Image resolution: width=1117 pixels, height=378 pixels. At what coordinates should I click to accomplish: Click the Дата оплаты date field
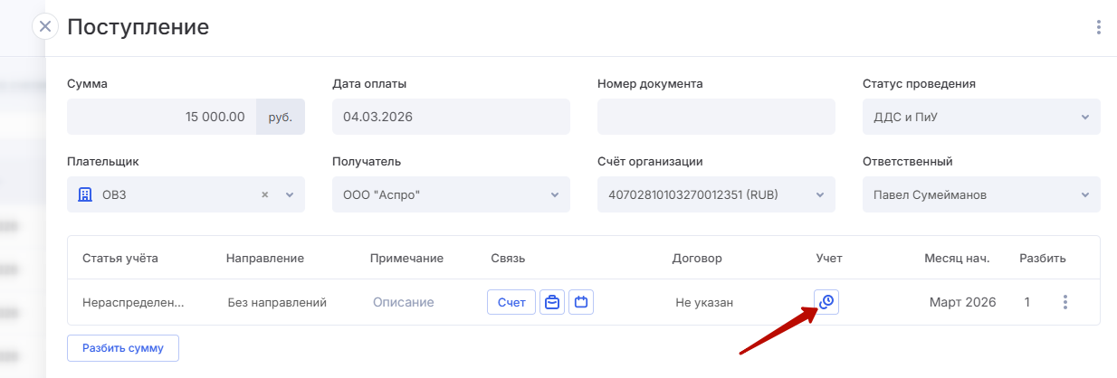tap(450, 117)
